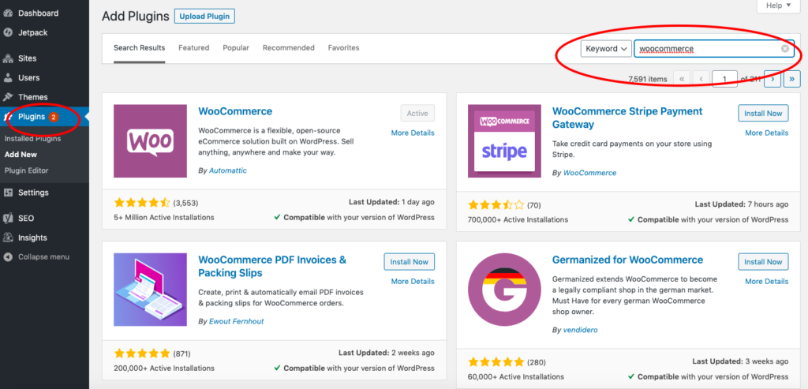Screen dimensions: 808x389
Task: Open the Plugins menu label in sidebar
Action: click(32, 117)
